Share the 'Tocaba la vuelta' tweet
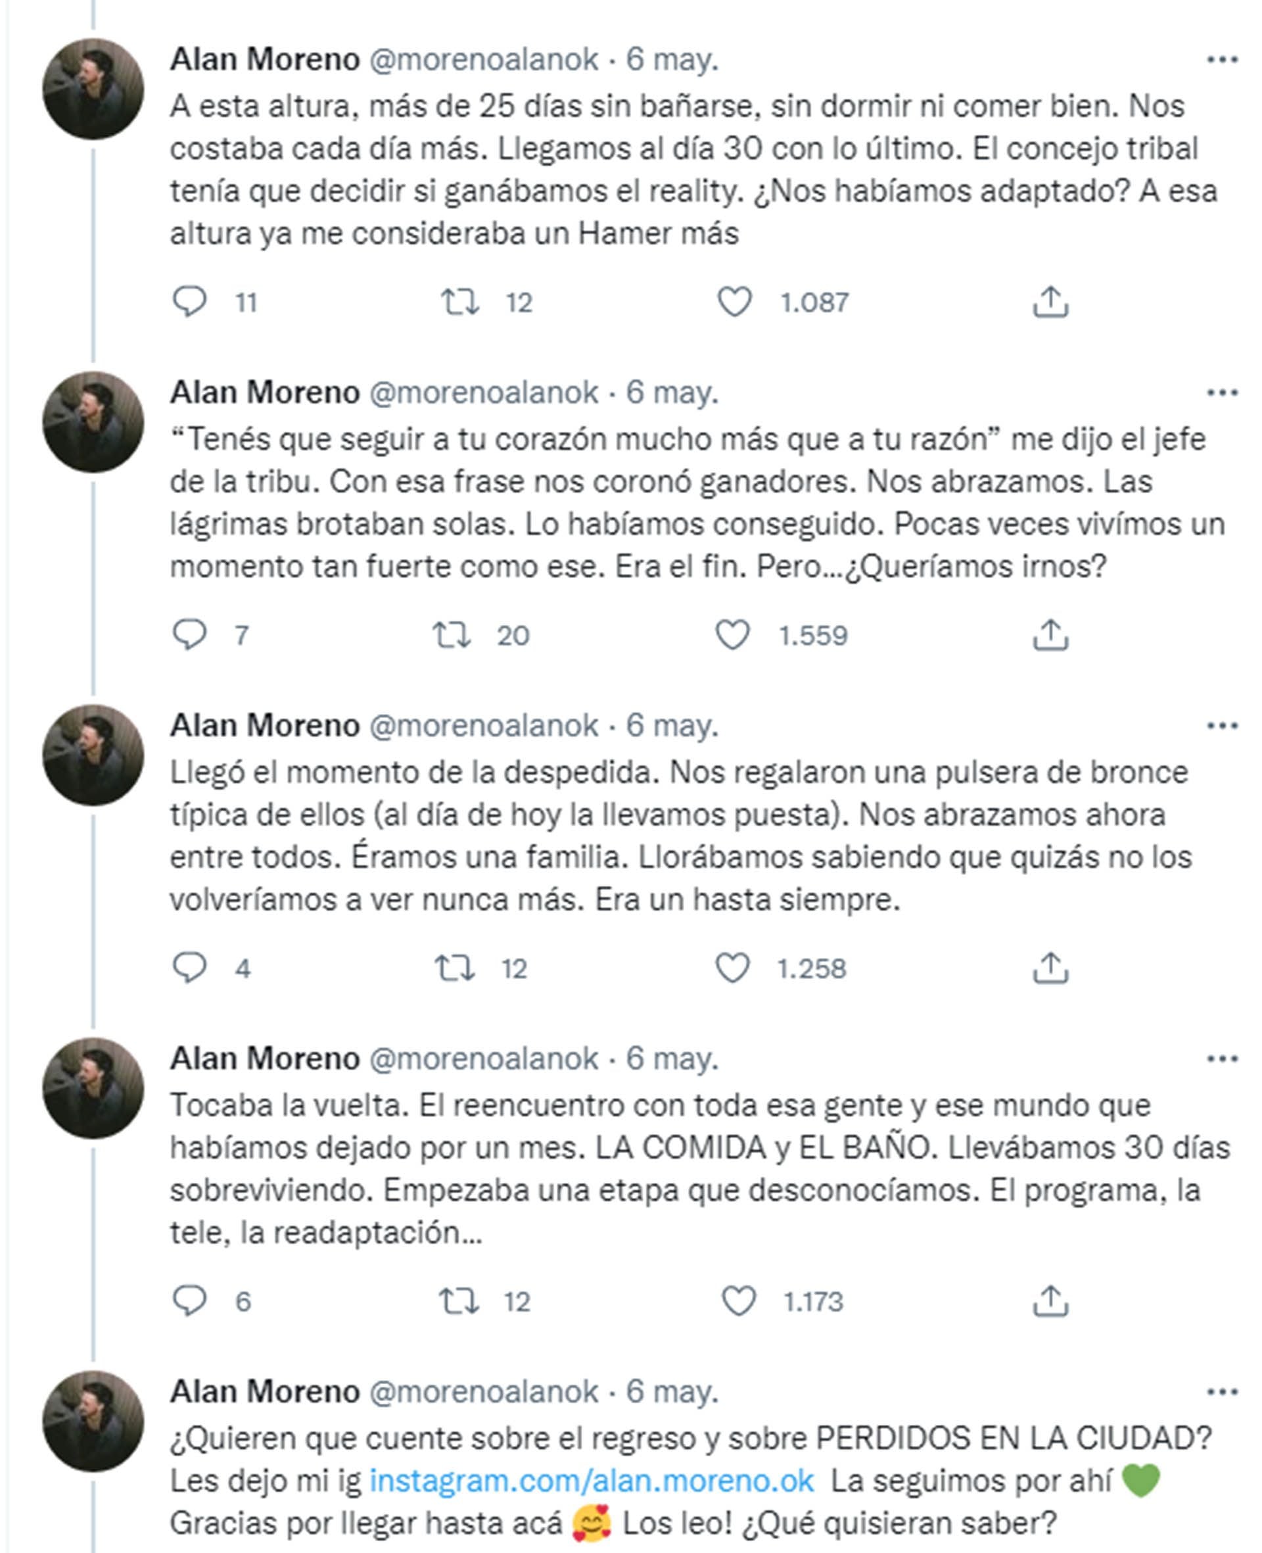This screenshot has width=1262, height=1553. 1050,1301
